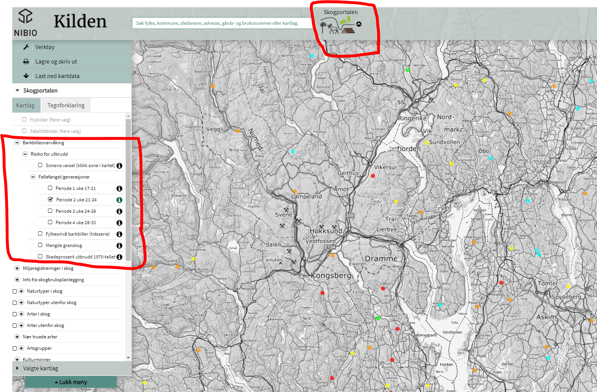The width and height of the screenshot is (597, 392).
Task: Click the yellow marker beside Sundvollen
Action: click(427, 143)
